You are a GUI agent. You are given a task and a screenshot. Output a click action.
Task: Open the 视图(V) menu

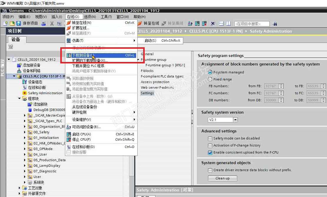click(x=41, y=17)
